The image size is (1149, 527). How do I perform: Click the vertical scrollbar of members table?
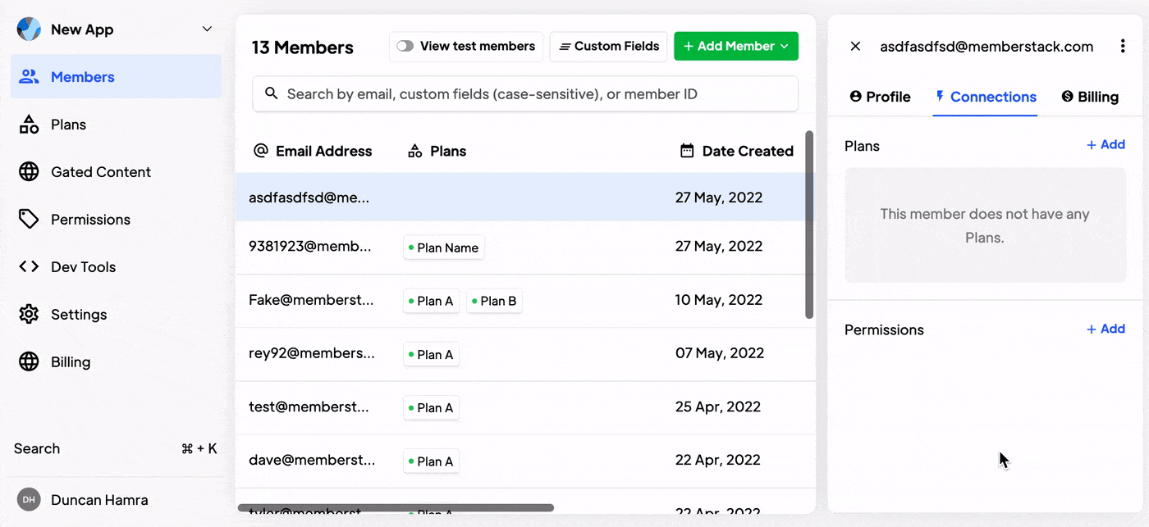(809, 225)
